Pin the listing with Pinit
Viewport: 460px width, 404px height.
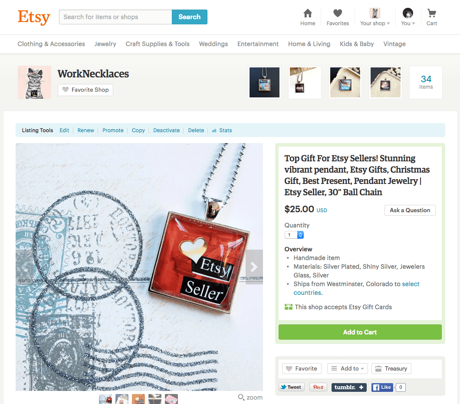coord(318,387)
